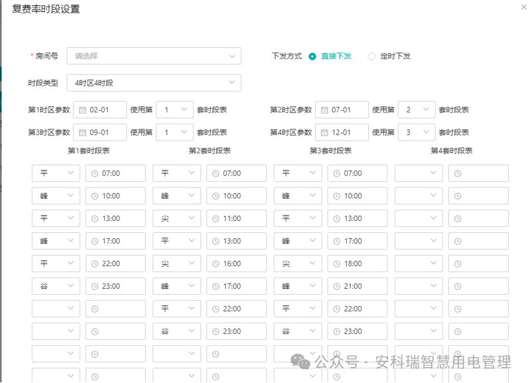Open 尖 rate dropdown beside table 2 11:00
528x383 pixels.
click(177, 218)
